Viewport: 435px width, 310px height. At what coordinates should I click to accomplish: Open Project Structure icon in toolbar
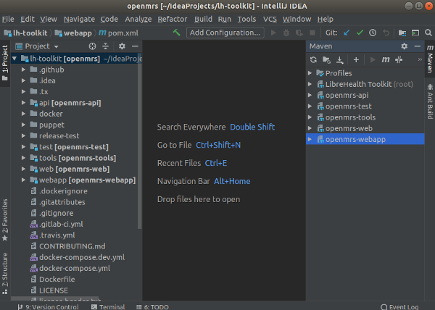click(x=402, y=33)
